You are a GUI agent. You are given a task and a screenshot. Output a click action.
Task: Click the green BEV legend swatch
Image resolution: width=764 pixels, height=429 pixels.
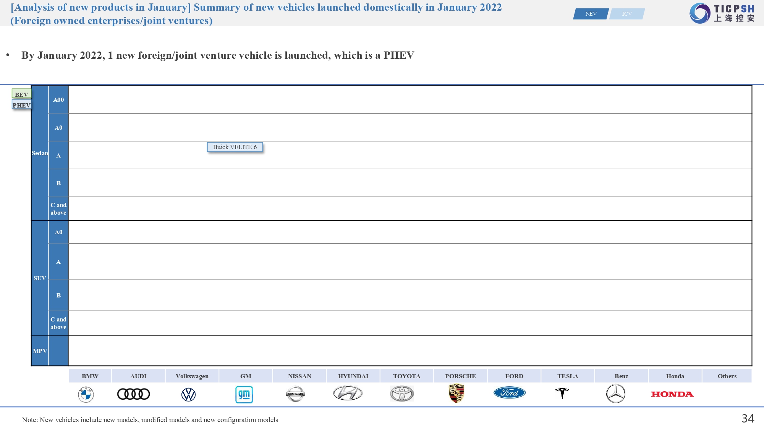pos(21,94)
